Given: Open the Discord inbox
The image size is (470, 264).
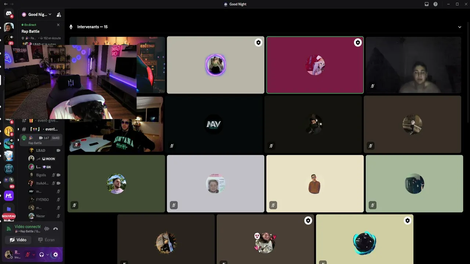Looking at the screenshot, I should click(427, 4).
